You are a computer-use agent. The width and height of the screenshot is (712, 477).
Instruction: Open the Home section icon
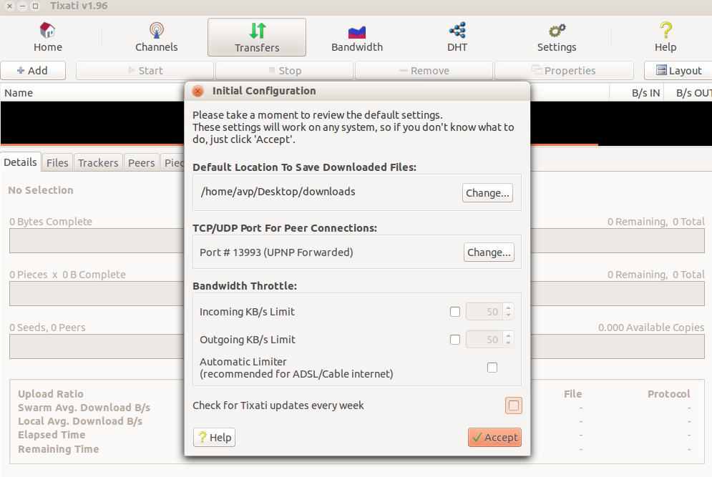point(47,31)
